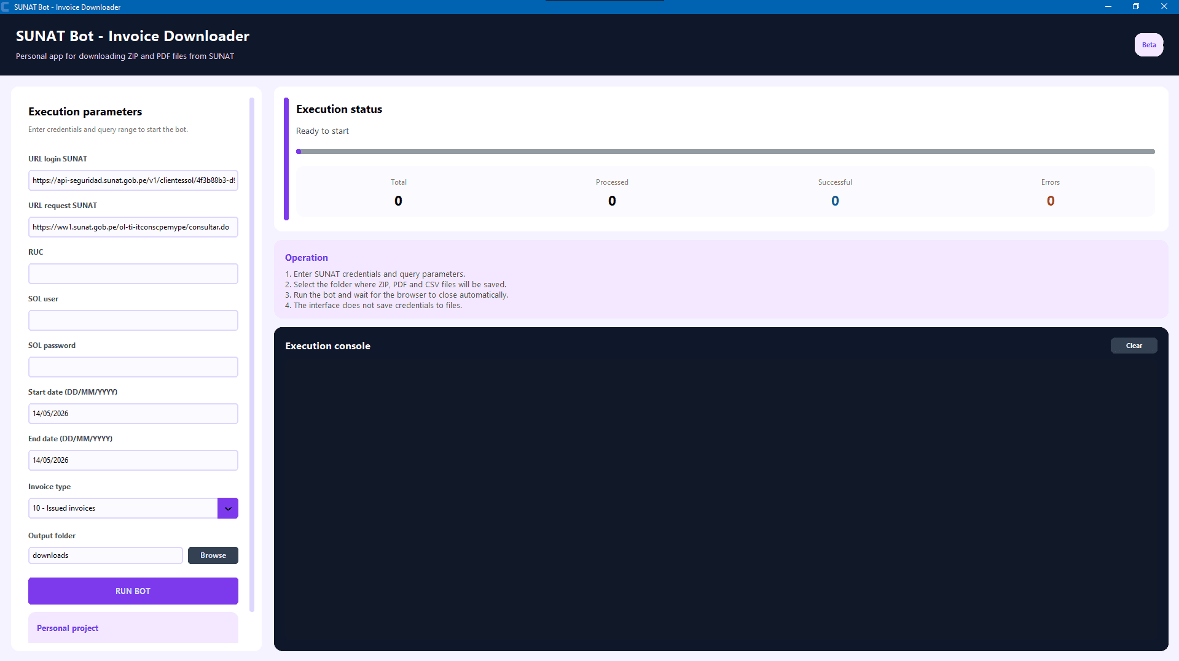This screenshot has height=661, width=1179.
Task: Select '10 - Issued invoices' combo box text
Action: [x=64, y=508]
